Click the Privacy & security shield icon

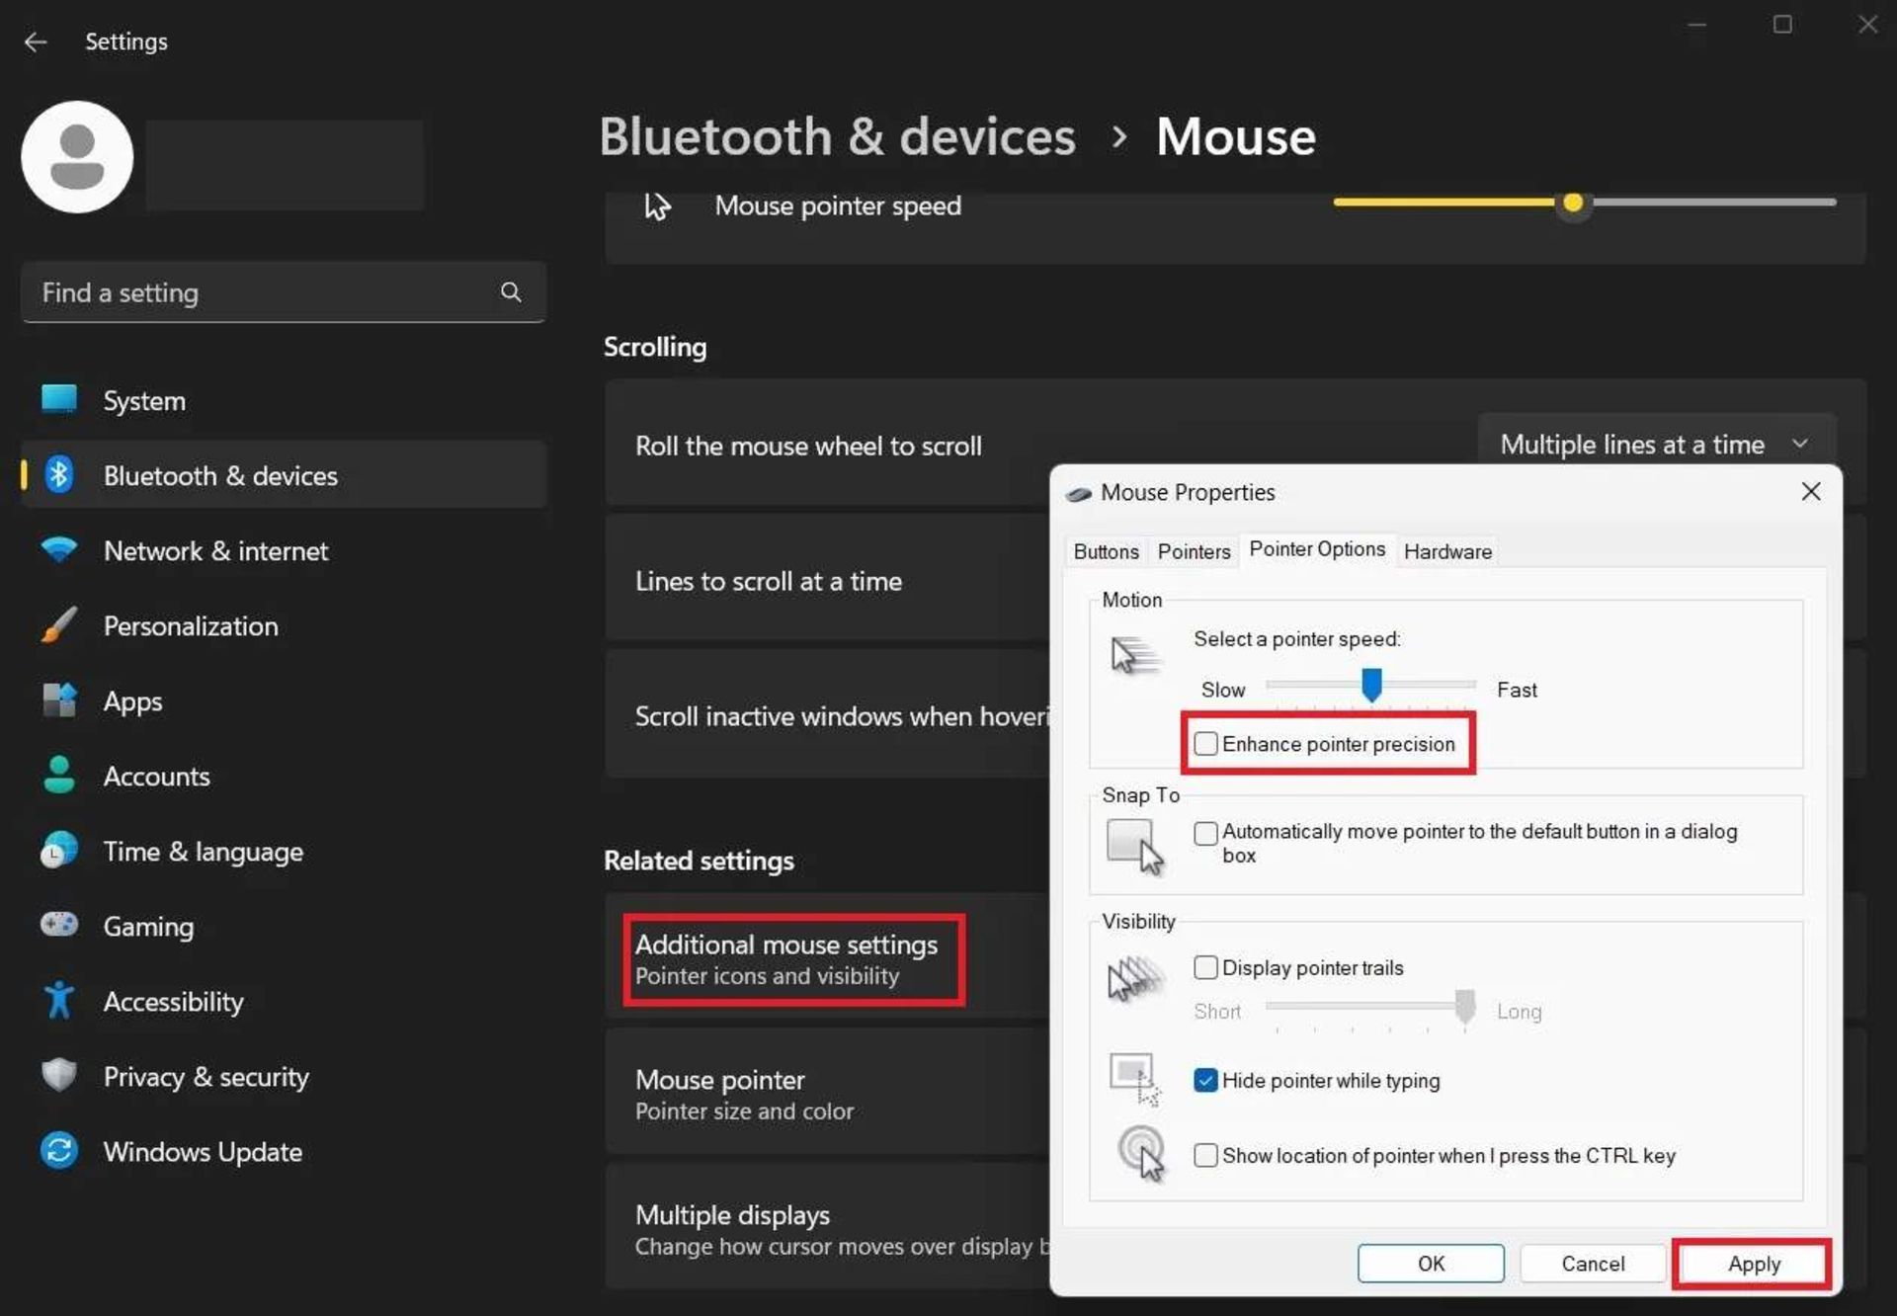(x=59, y=1076)
